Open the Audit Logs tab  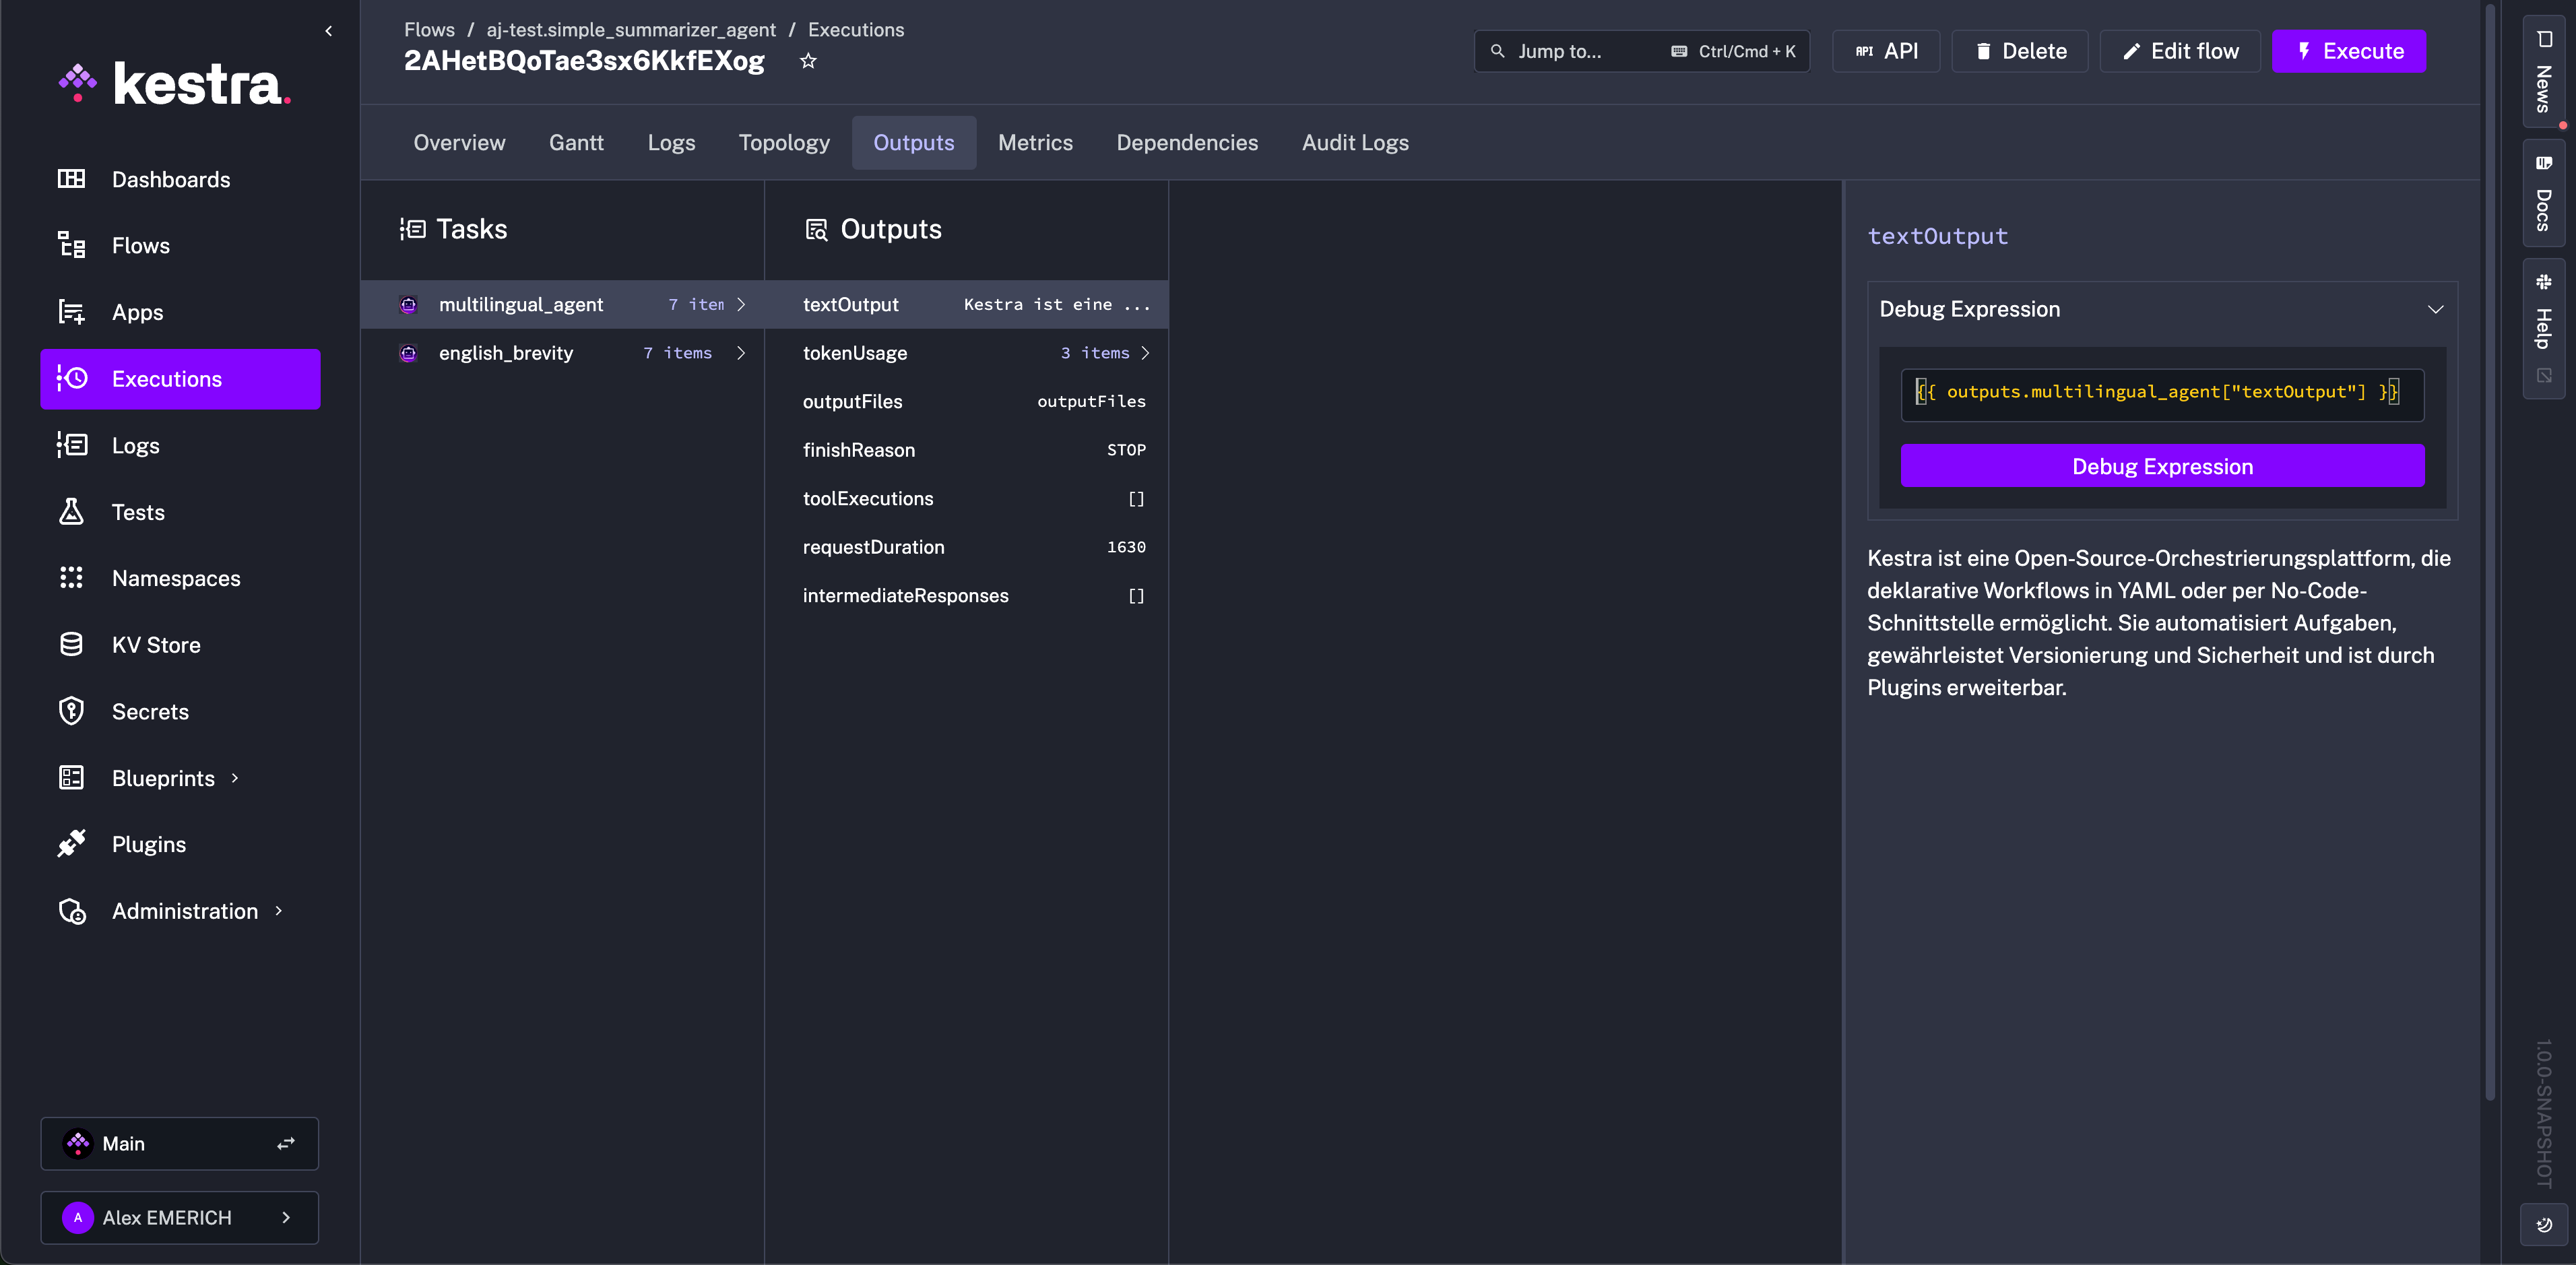click(1354, 143)
